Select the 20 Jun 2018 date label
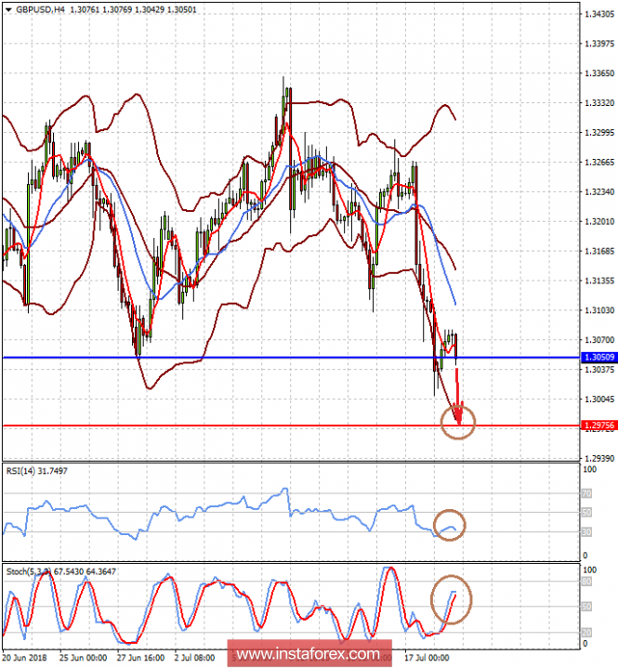The image size is (618, 668). tap(25, 658)
